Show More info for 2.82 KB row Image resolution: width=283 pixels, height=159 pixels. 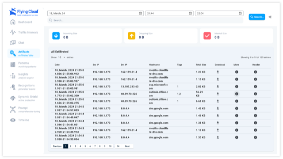[237, 87]
